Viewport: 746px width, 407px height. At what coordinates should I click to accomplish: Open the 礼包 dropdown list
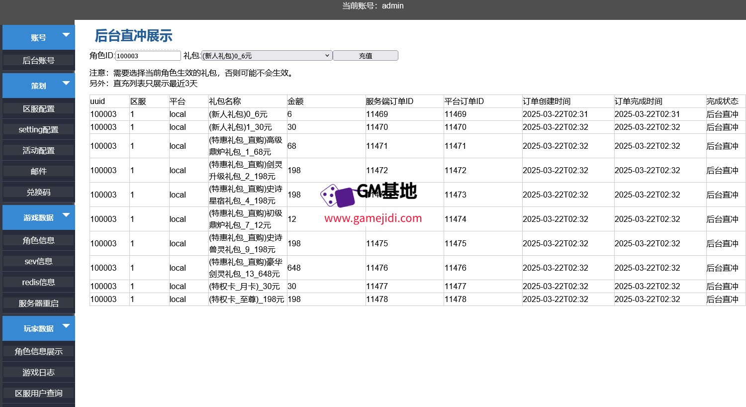tap(267, 56)
